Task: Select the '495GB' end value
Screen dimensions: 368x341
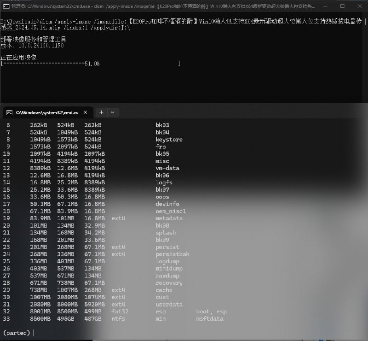Action: [65, 319]
